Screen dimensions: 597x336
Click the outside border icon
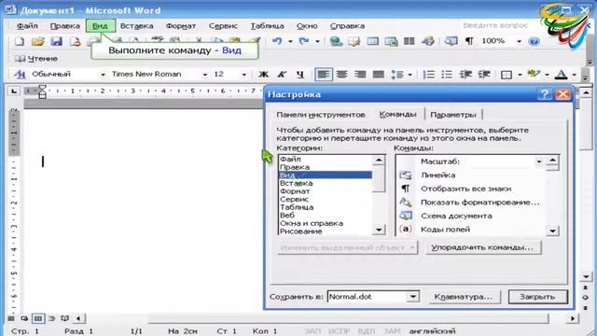[x=507, y=75]
